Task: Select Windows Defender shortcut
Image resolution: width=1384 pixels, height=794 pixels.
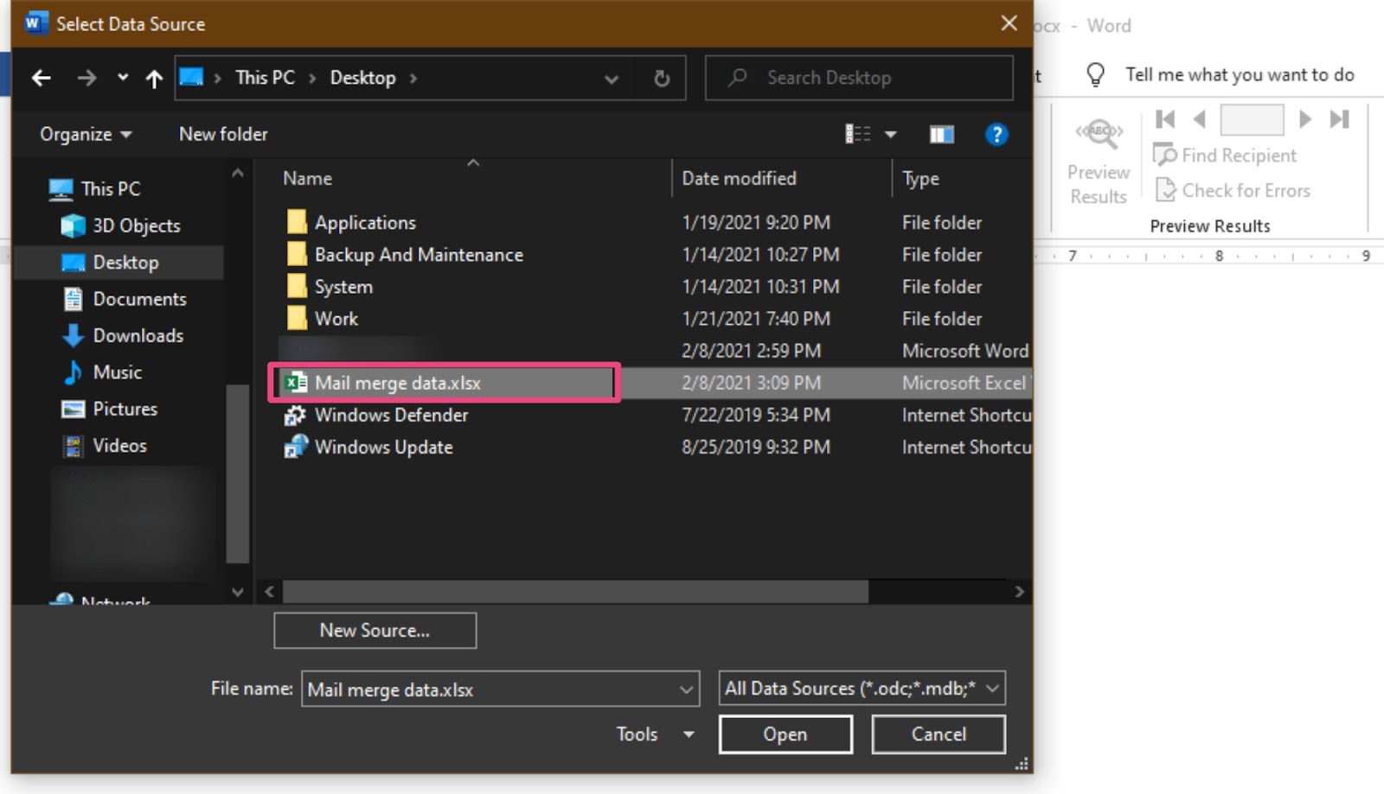Action: coord(391,415)
